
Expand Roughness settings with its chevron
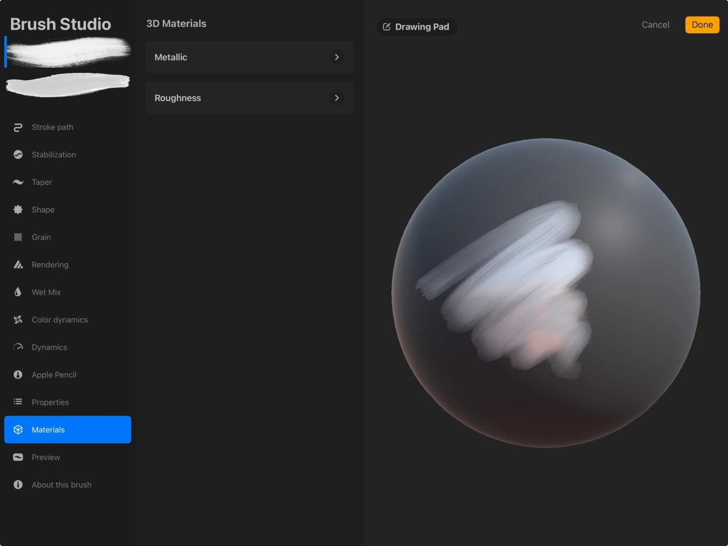(x=337, y=98)
